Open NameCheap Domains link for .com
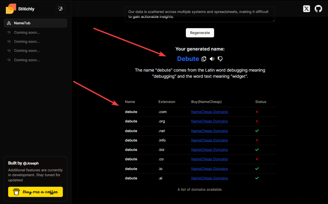The height and width of the screenshot is (204, 328). pos(209,112)
